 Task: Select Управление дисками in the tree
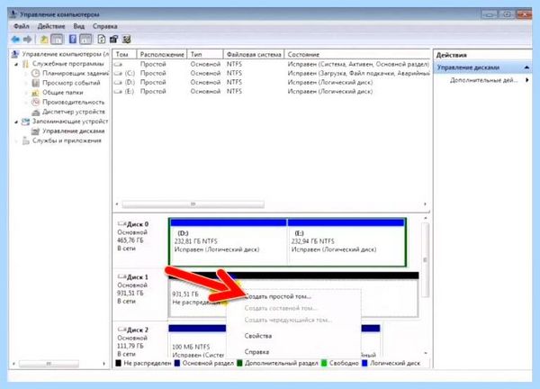click(x=74, y=131)
